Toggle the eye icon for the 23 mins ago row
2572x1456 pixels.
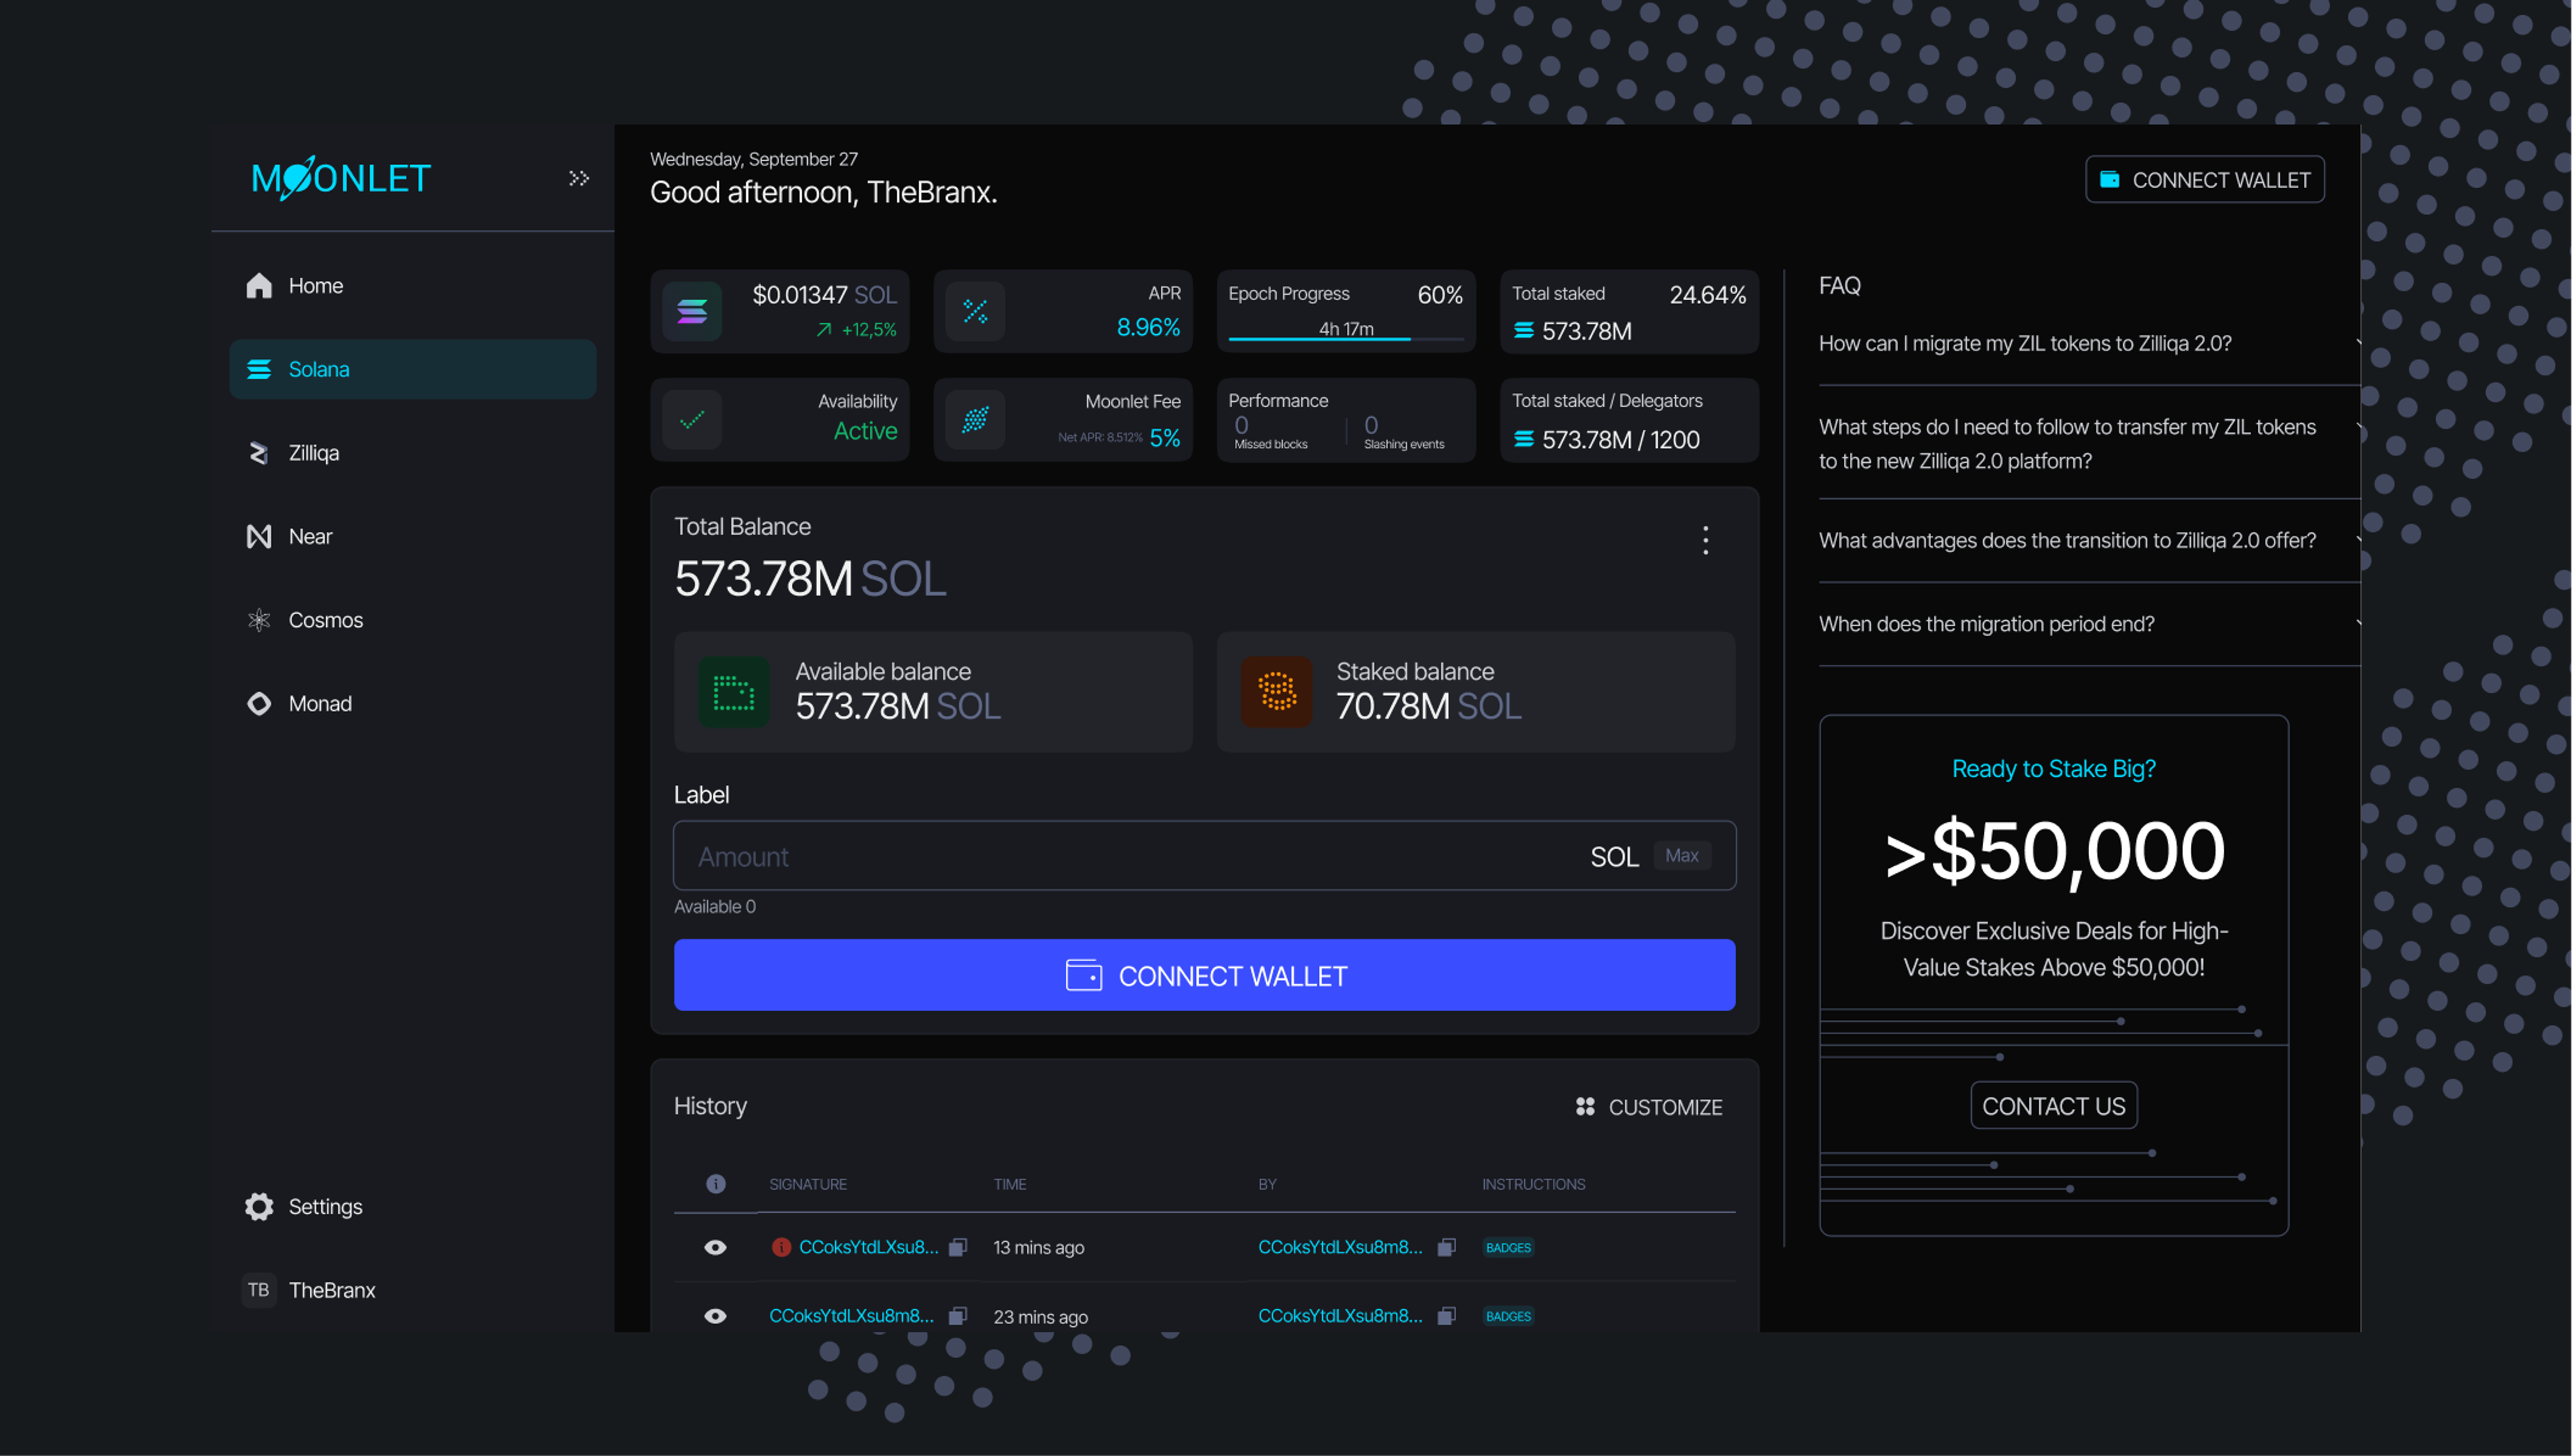716,1316
